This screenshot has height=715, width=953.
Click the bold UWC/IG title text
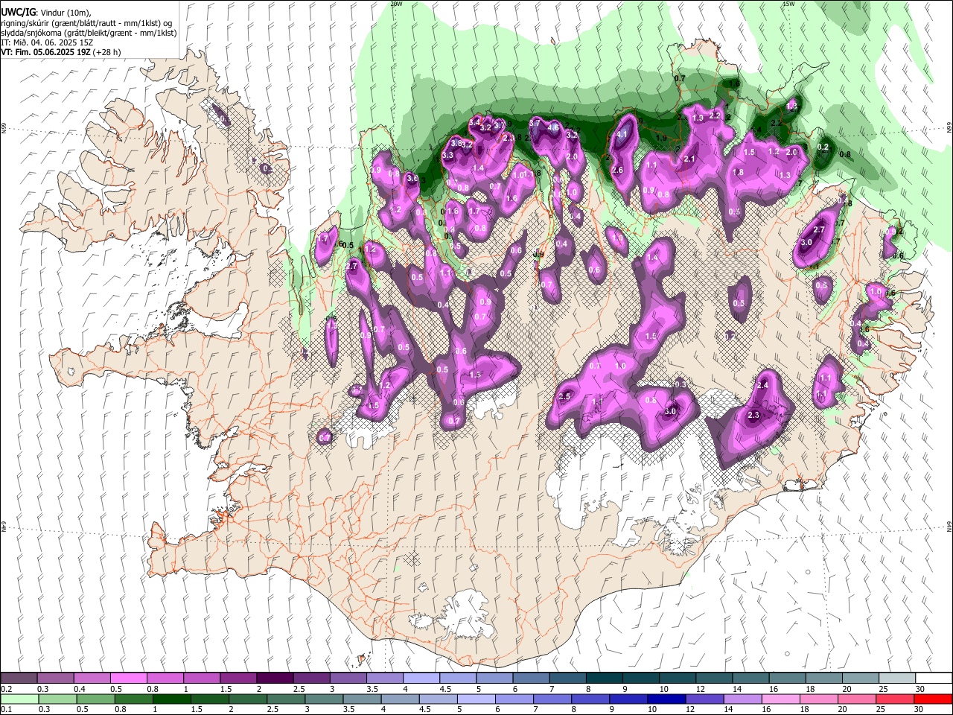18,12
